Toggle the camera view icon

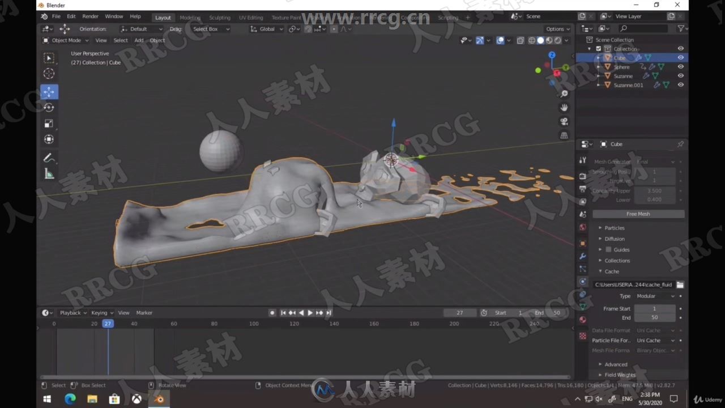[x=564, y=121]
